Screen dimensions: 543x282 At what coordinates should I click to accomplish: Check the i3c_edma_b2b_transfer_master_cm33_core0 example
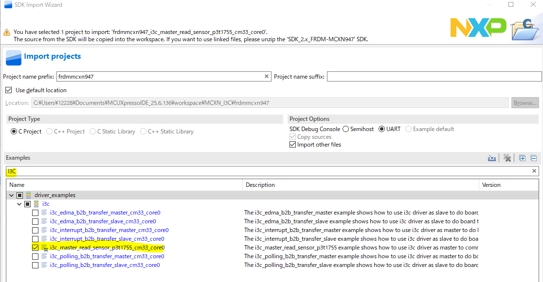tap(35, 213)
